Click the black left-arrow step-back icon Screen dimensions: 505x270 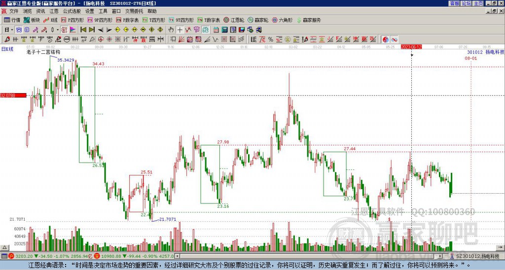tap(101, 30)
